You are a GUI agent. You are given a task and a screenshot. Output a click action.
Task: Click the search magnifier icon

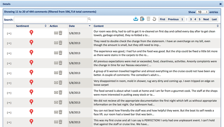pos(90,19)
